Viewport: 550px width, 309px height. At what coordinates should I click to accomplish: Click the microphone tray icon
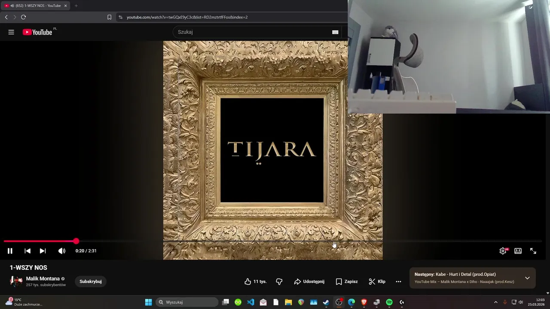coord(505,302)
